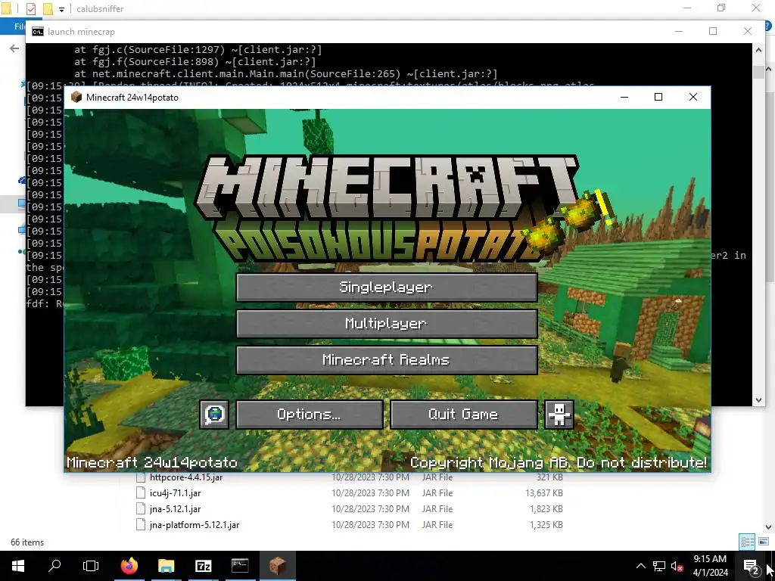
Task: Click the muted volume tray icon
Action: [677, 566]
